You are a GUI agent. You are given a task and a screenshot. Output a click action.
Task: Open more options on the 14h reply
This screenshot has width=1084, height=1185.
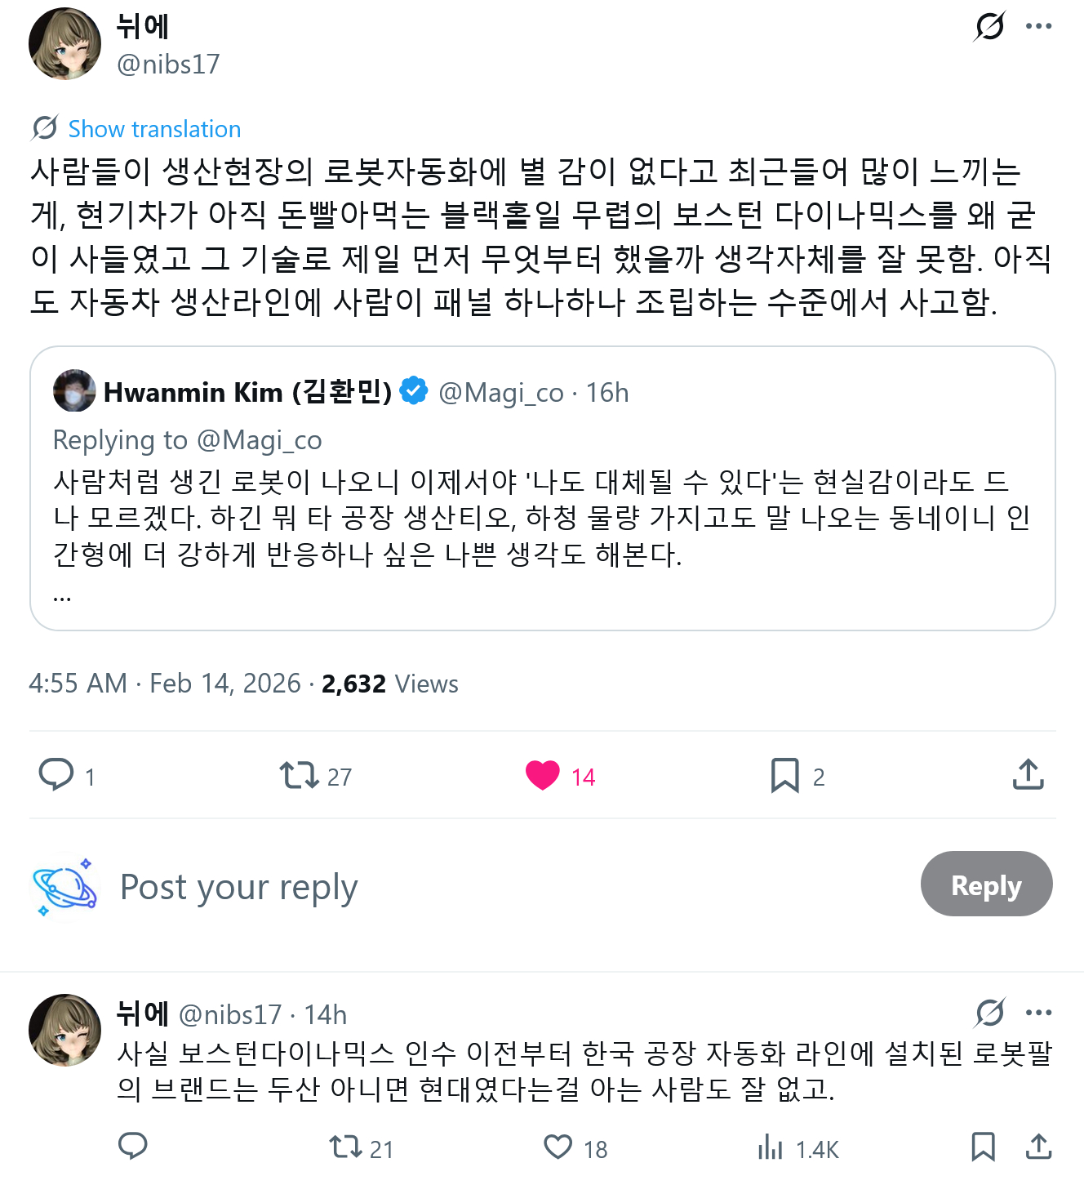coord(1038,1013)
